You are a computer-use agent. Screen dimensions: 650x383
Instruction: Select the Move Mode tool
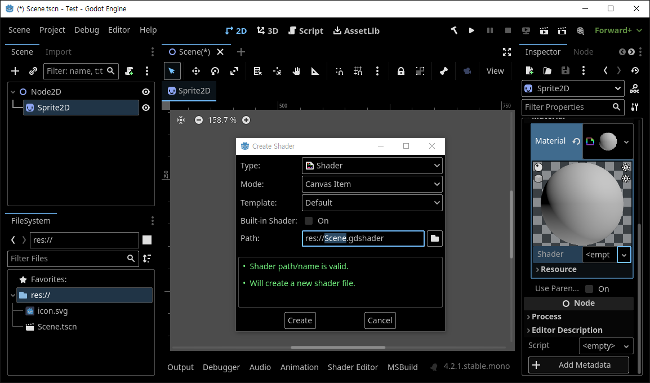coord(195,71)
